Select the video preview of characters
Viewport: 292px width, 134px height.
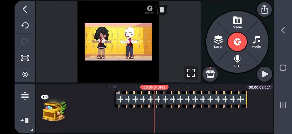pyautogui.click(x=118, y=42)
